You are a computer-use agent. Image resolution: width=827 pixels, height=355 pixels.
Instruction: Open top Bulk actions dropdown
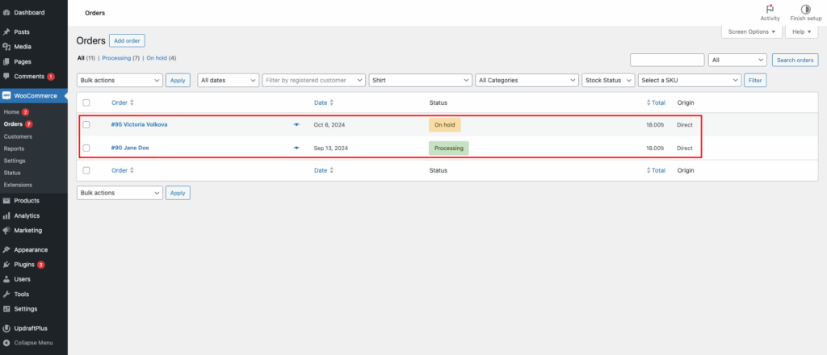click(120, 80)
